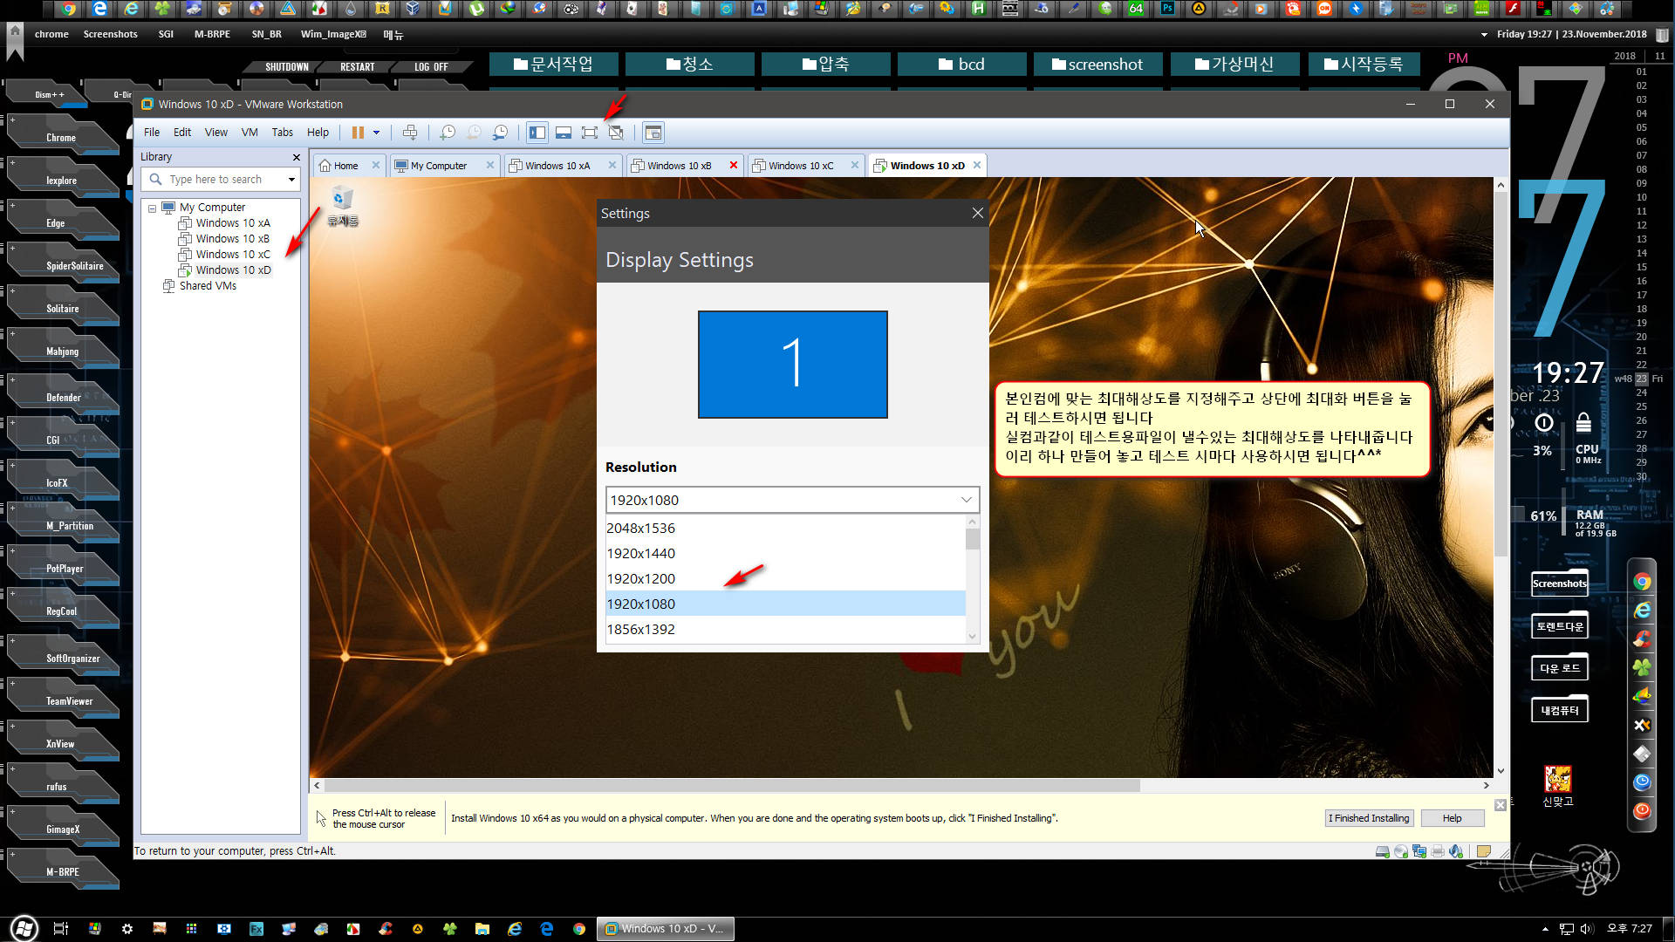Open the Screenshots shortcut on right

[1560, 584]
